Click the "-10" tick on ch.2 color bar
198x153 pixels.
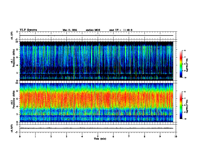click(x=185, y=119)
